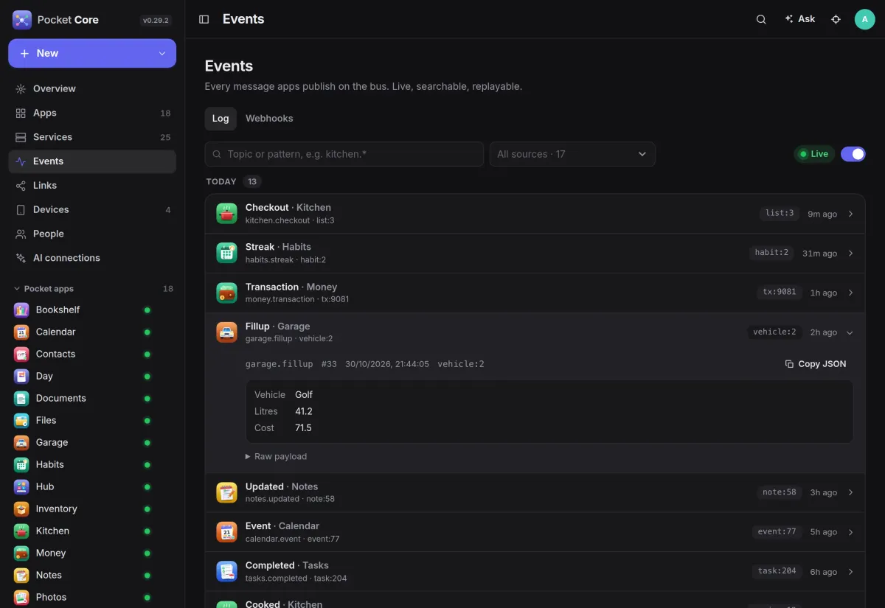Open the user avatar 'A' menu
Image resolution: width=885 pixels, height=608 pixels.
coord(865,19)
